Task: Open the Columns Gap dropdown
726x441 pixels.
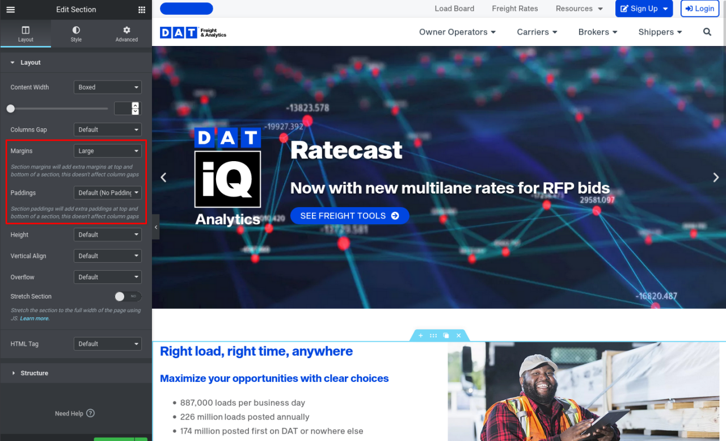Action: coord(107,129)
